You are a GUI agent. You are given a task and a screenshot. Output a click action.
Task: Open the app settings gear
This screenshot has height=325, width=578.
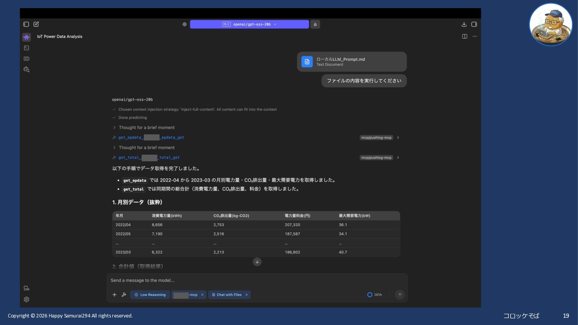pos(26,299)
